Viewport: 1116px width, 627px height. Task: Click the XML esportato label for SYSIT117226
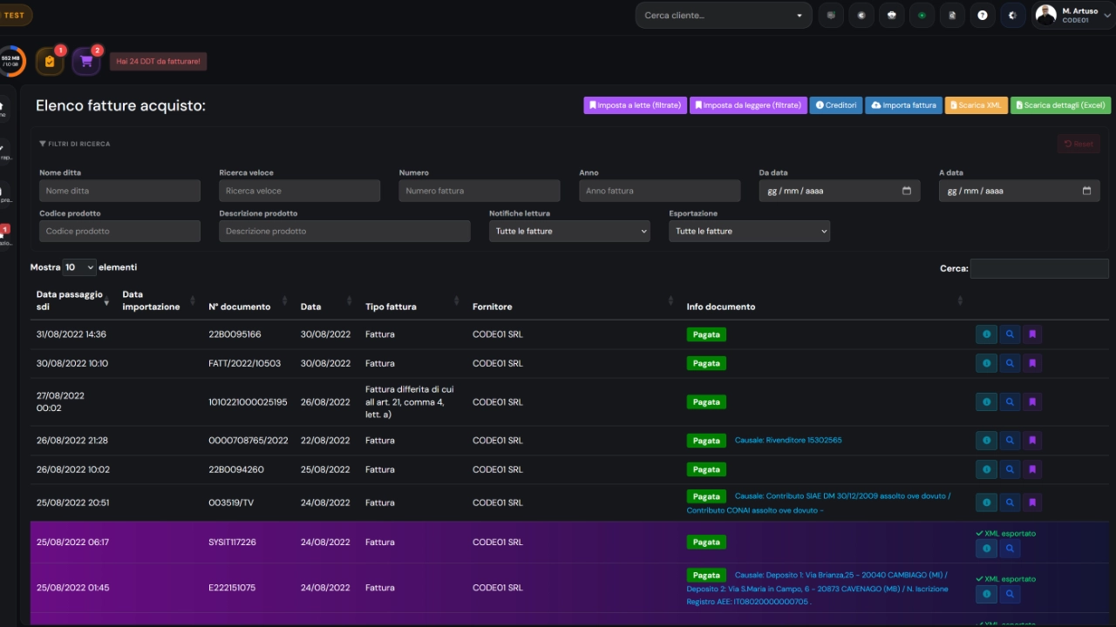(x=1006, y=533)
